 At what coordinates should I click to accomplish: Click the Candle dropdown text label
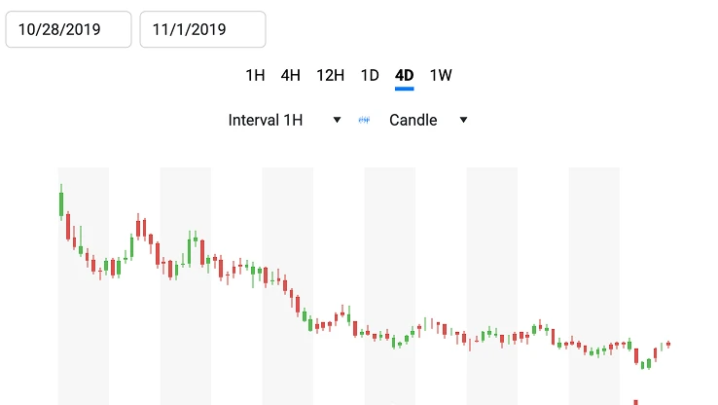[413, 120]
